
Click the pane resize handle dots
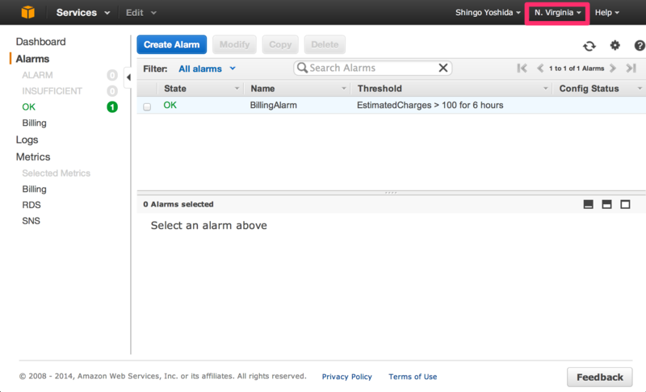pos(391,193)
